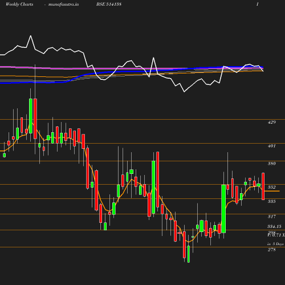Screen dimensions: 285x285
Task: Click the '429' price level label
Action: coord(272,122)
